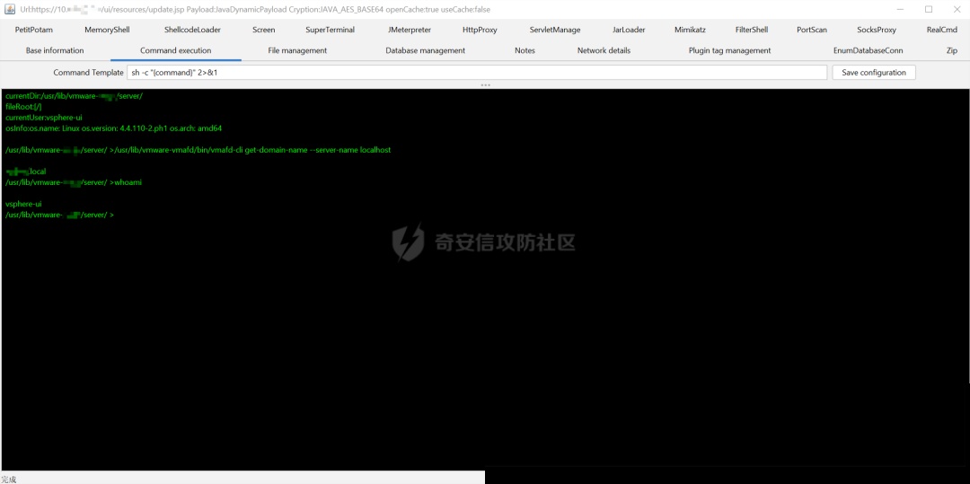Screen dimensions: 970x484
Task: Maximize the application window
Action: (x=929, y=9)
